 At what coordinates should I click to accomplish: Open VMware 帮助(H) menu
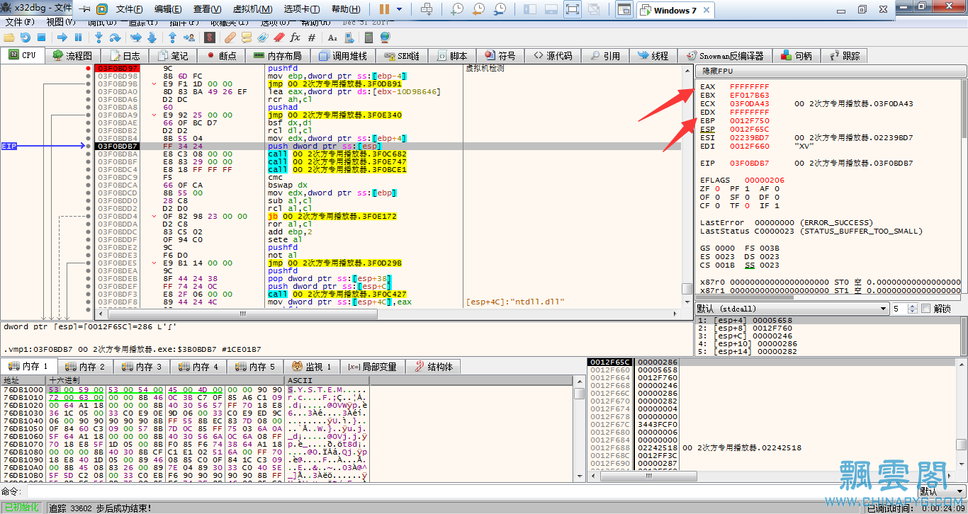(x=346, y=9)
